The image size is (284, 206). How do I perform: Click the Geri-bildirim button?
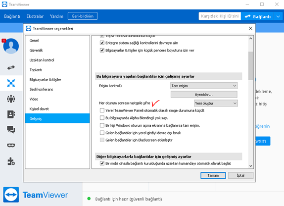click(83, 16)
